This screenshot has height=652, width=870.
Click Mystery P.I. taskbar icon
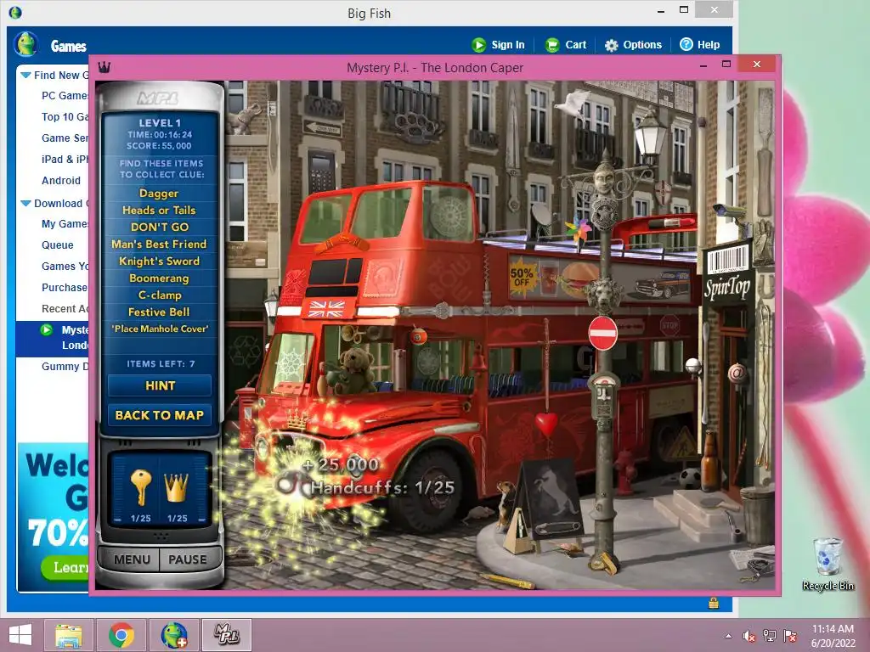point(226,635)
